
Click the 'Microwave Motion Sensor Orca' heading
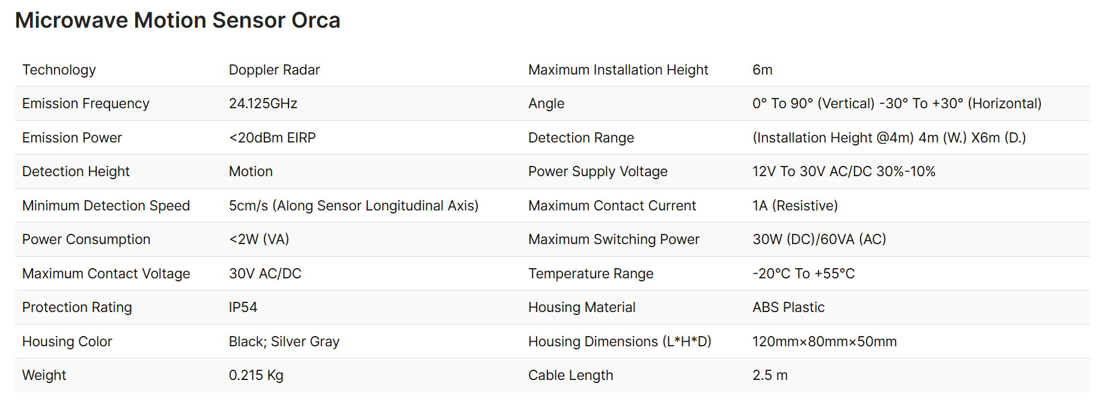(177, 20)
